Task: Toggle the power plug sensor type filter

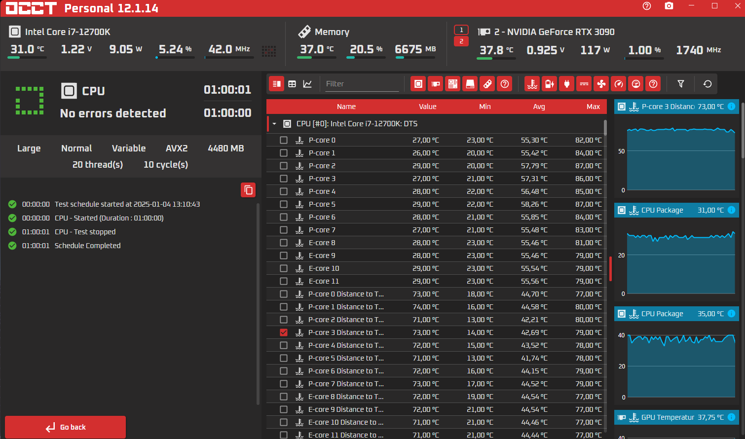Action: click(x=566, y=84)
